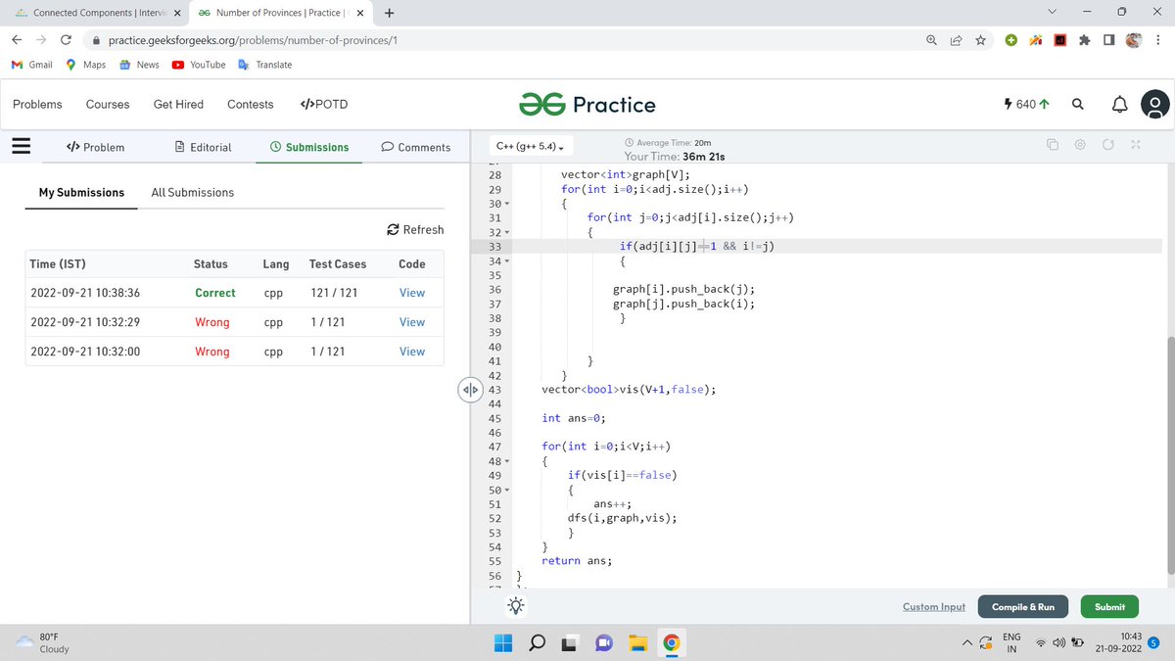Collapse code fold at line 34

click(x=507, y=261)
